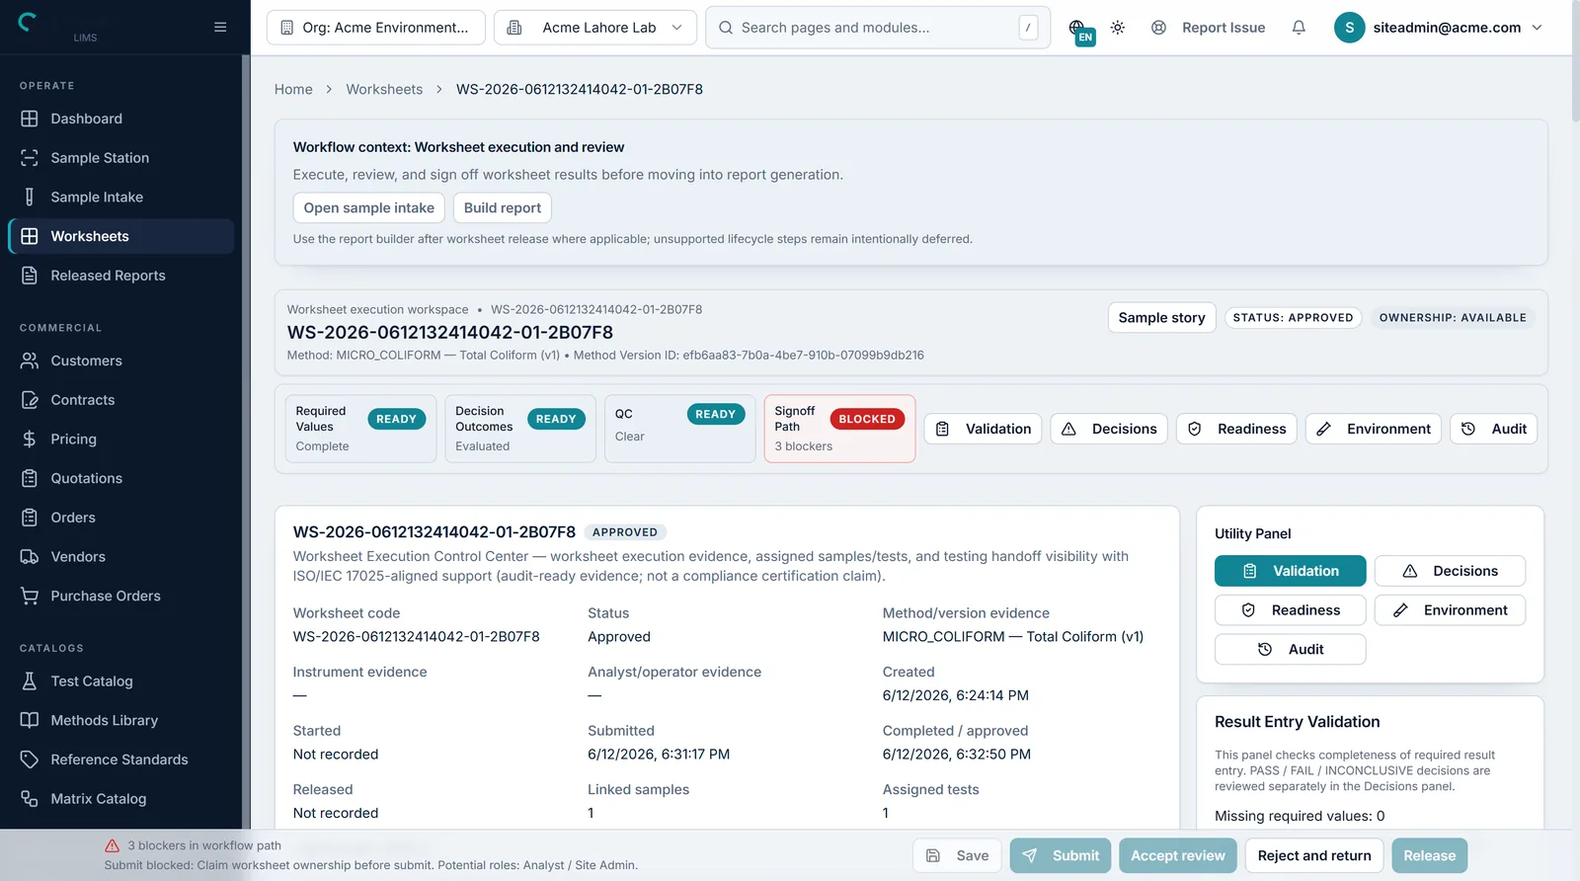This screenshot has height=881, width=1580.
Task: Click the Report Issue link
Action: point(1209,28)
